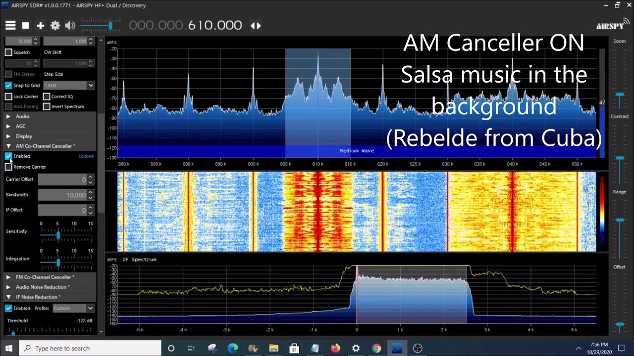Click the IF Offset value field
Image resolution: width=634 pixels, height=356 pixels.
coord(62,210)
